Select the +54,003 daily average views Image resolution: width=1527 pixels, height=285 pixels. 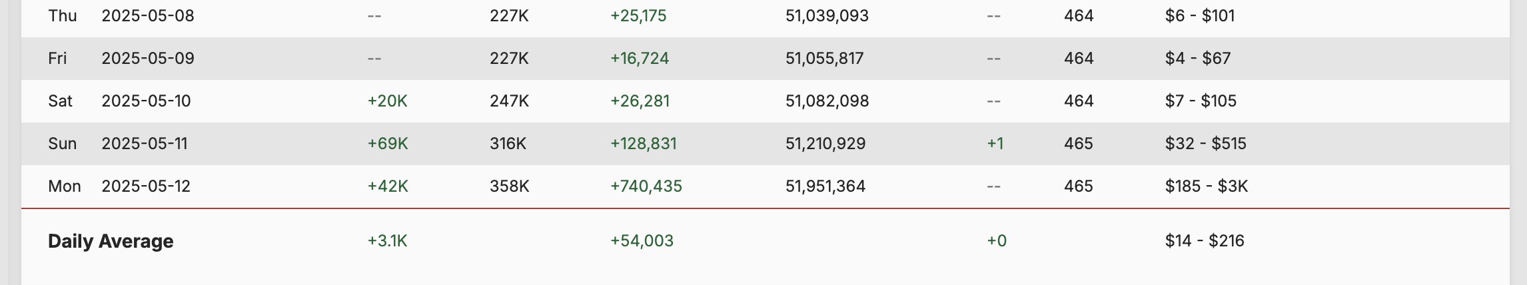click(x=642, y=240)
